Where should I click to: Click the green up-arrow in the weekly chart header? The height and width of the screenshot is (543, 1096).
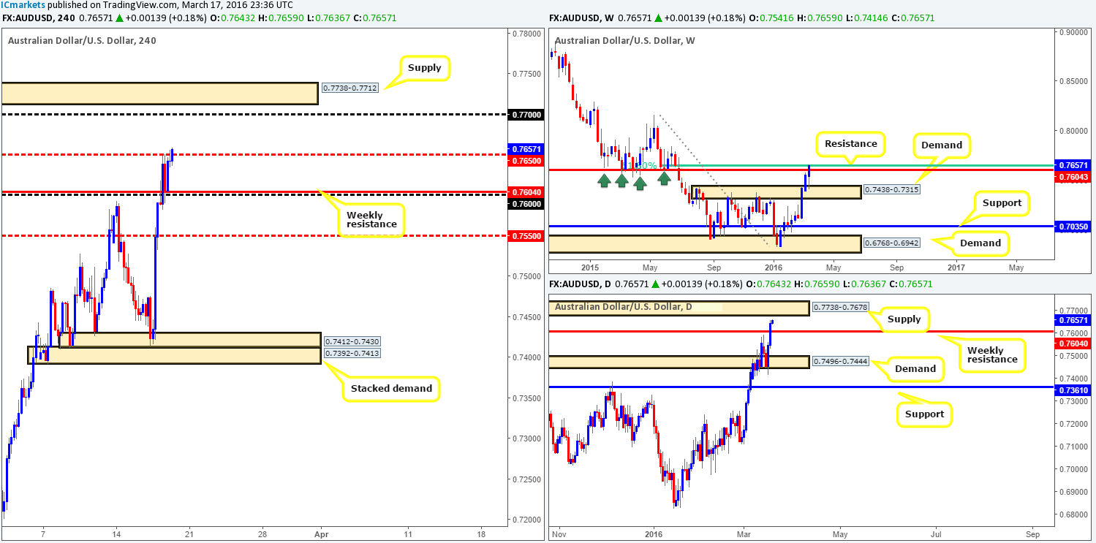pyautogui.click(x=657, y=18)
